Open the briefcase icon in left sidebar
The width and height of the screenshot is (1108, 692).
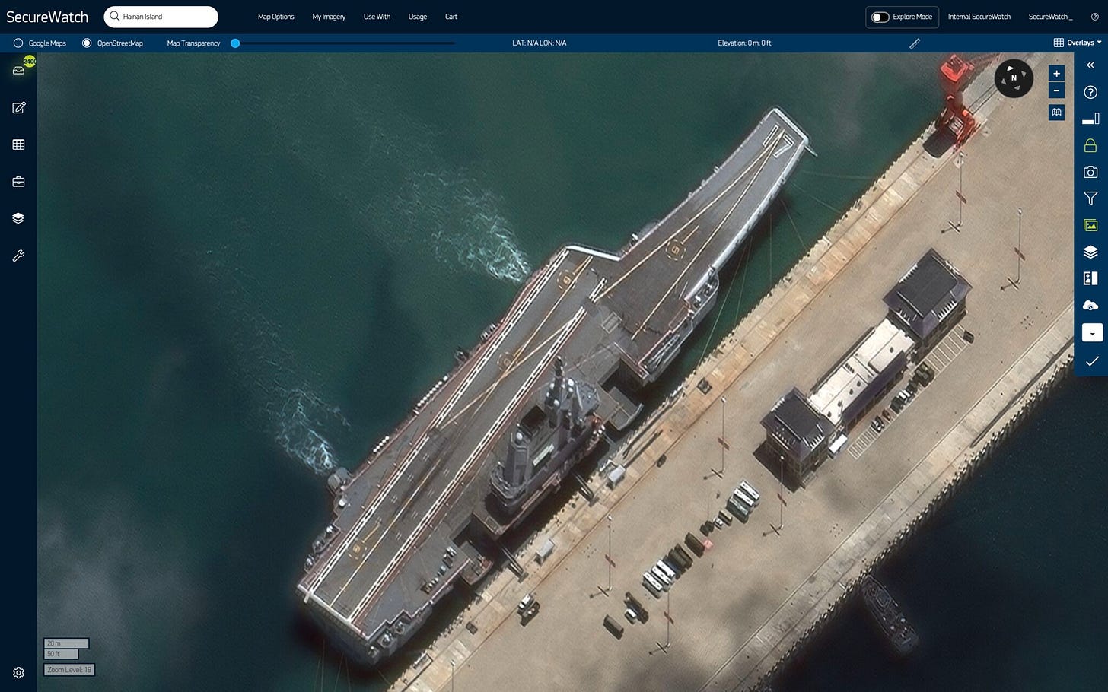19,182
